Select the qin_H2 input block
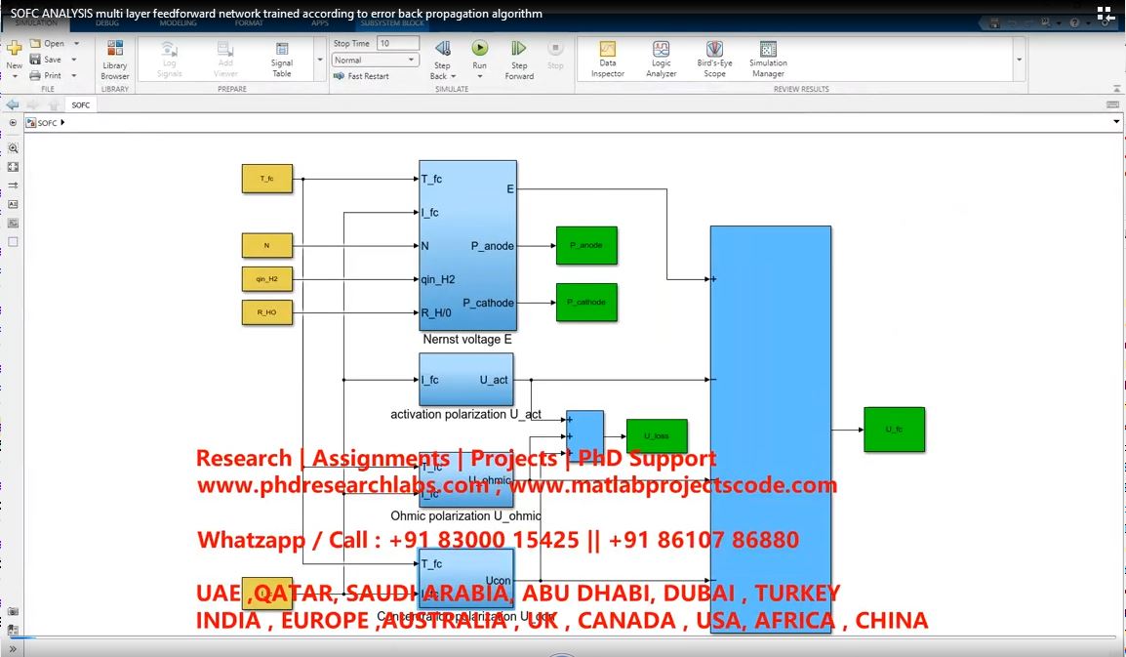This screenshot has height=657, width=1126. pyautogui.click(x=267, y=279)
